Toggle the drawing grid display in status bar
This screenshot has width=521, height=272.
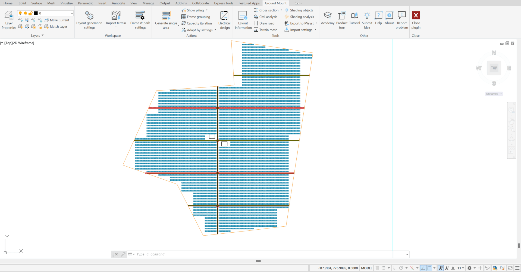click(377, 268)
